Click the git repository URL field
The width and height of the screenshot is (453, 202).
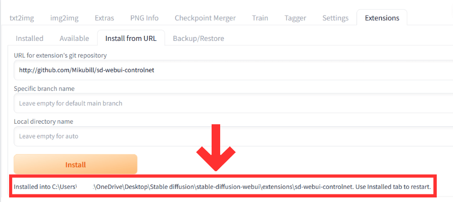(x=233, y=70)
